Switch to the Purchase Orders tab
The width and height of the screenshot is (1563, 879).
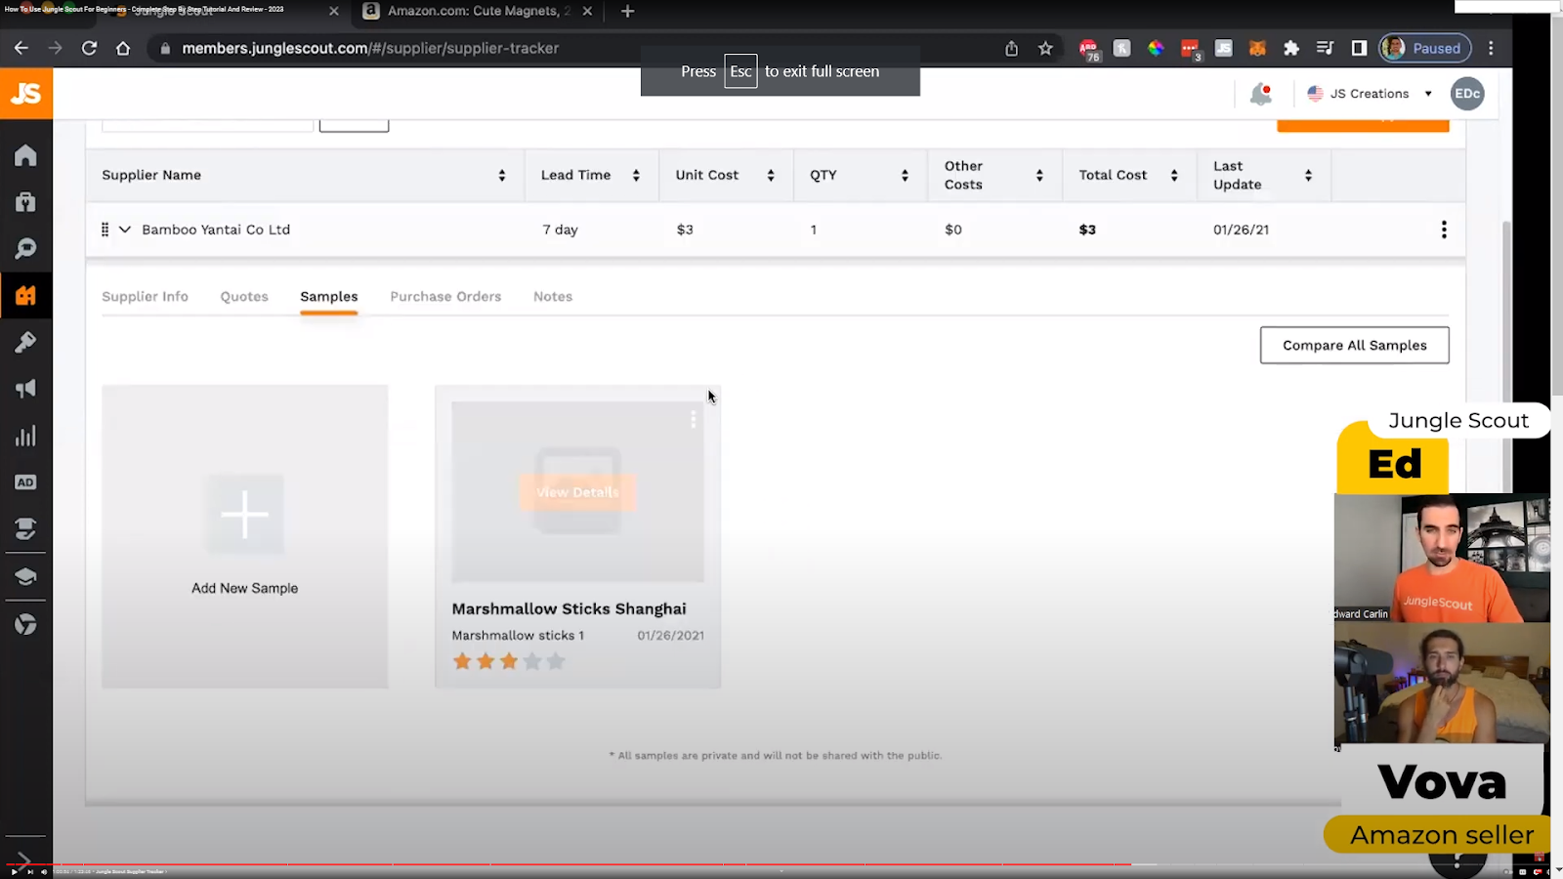coord(445,297)
